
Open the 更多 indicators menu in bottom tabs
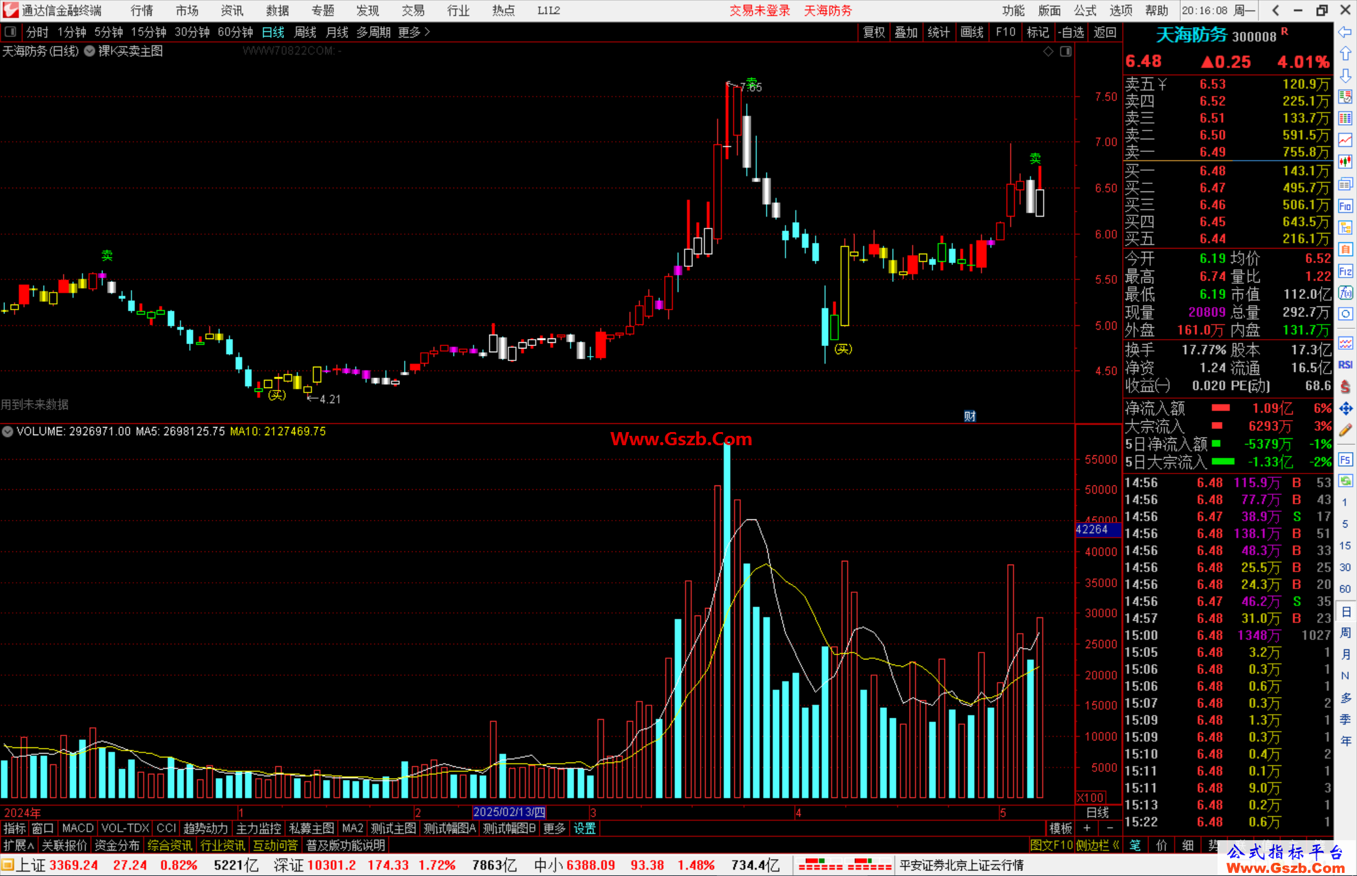[x=553, y=828]
